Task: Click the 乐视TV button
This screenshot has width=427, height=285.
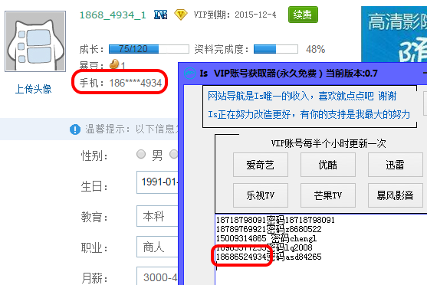Action: pyautogui.click(x=261, y=195)
